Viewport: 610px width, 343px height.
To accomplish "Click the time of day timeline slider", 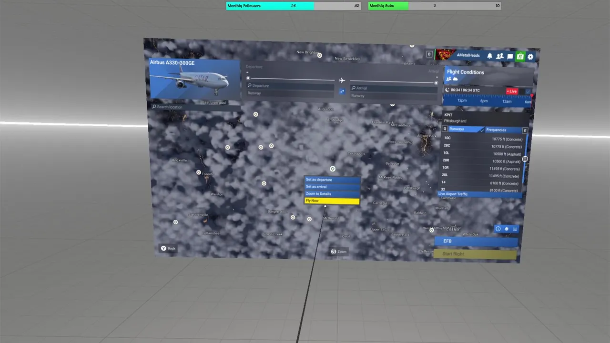I will coord(488,101).
